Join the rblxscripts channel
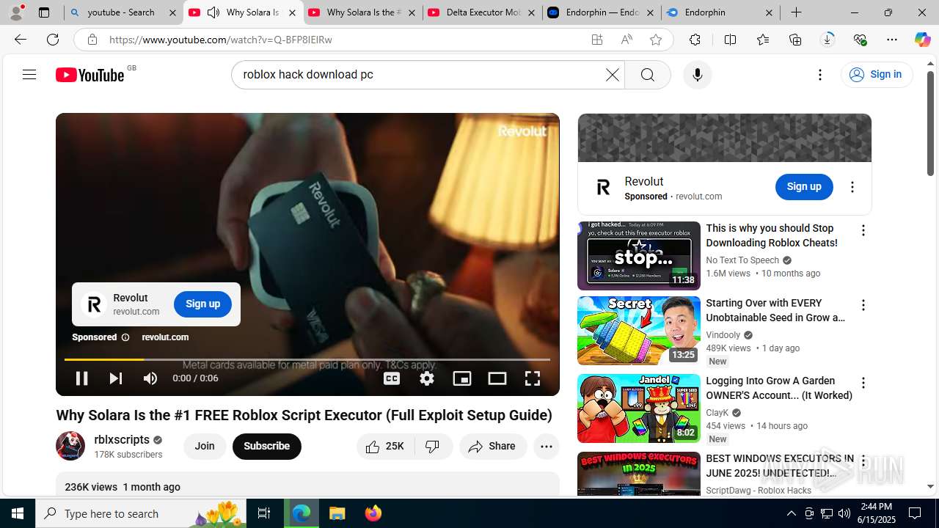This screenshot has height=528, width=939. 205,446
